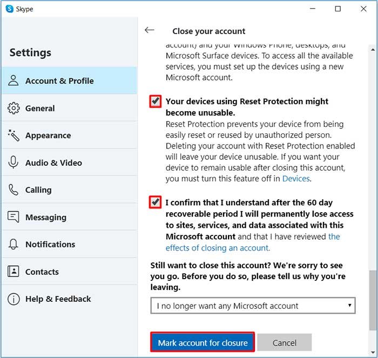The image size is (378, 358).
Task: Open Help & Feedback section
Action: pyautogui.click(x=69, y=299)
